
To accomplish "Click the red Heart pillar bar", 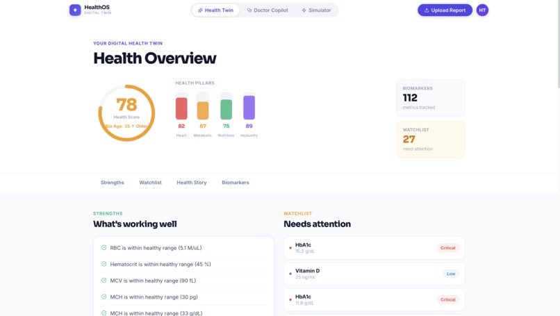I will 181,108.
